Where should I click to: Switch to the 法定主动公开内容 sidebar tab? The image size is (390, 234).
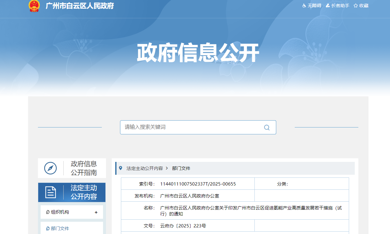point(84,192)
